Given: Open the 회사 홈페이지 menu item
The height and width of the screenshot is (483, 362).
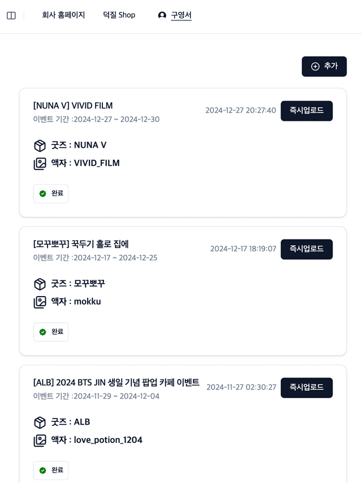Looking at the screenshot, I should coord(63,15).
